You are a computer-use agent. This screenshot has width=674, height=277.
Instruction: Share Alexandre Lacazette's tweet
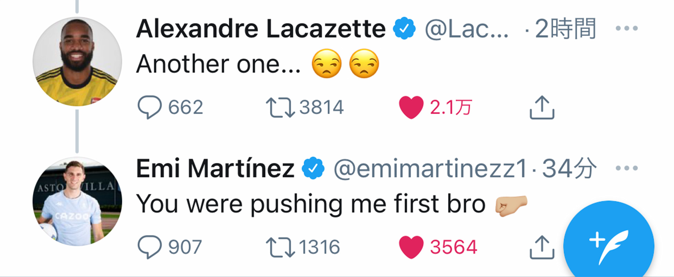tap(542, 108)
